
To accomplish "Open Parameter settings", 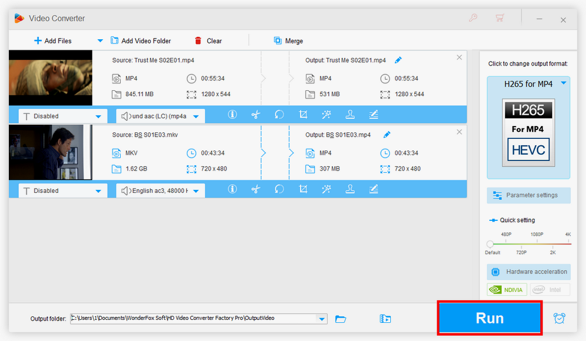I will click(529, 195).
